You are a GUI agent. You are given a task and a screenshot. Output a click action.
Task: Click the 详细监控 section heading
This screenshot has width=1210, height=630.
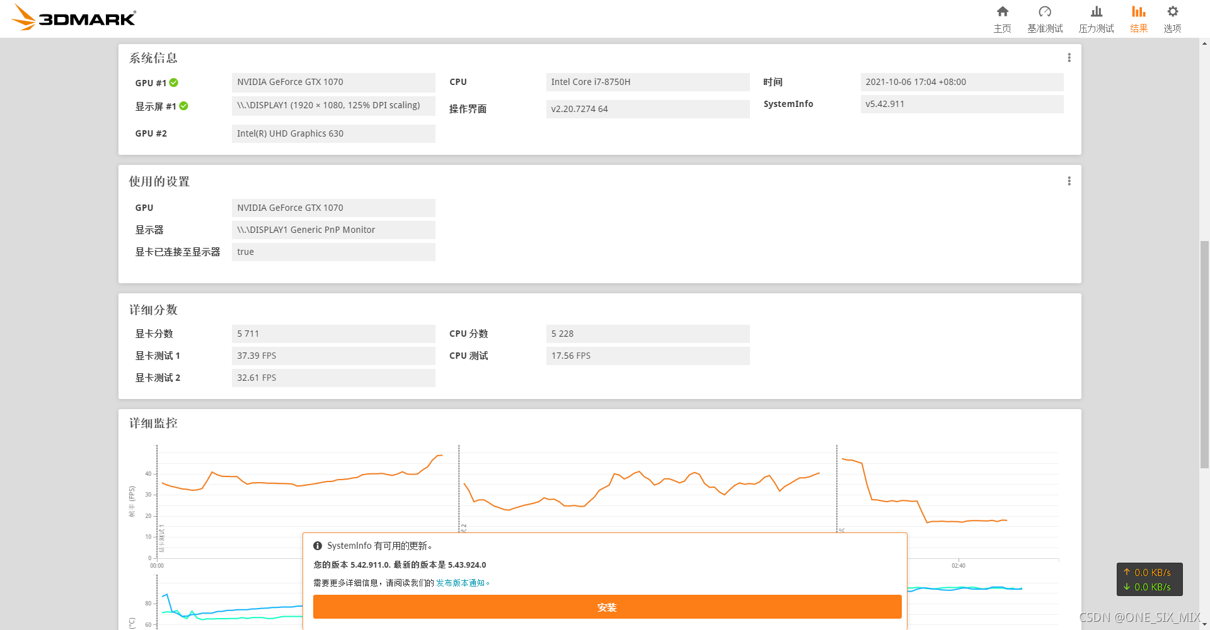pos(153,423)
